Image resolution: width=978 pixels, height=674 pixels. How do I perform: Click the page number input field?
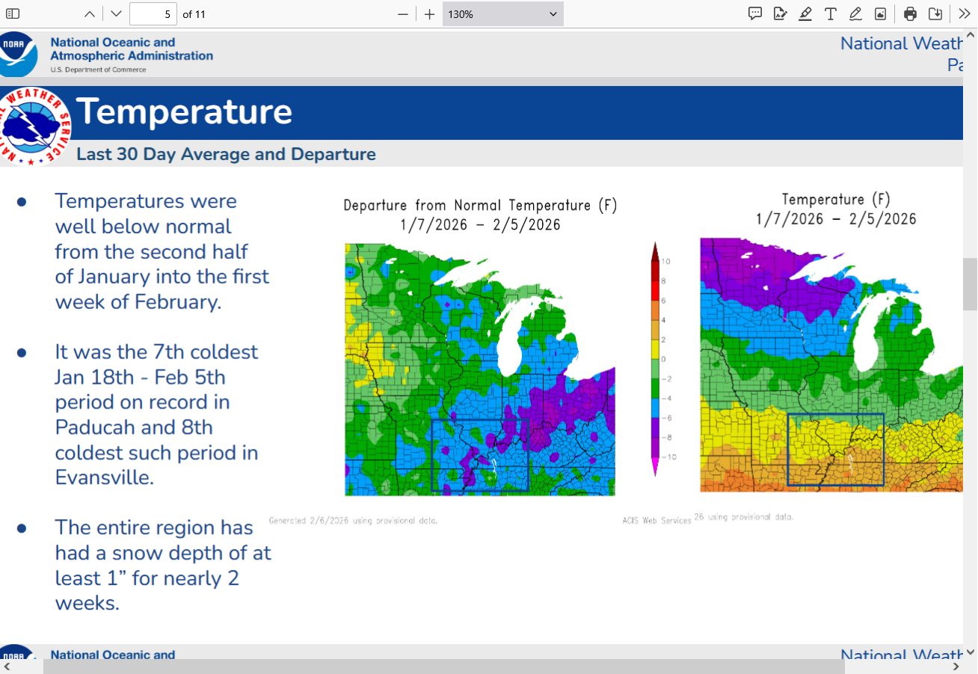click(153, 13)
